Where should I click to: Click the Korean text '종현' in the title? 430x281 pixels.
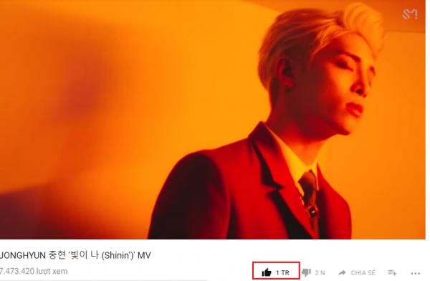point(57,255)
